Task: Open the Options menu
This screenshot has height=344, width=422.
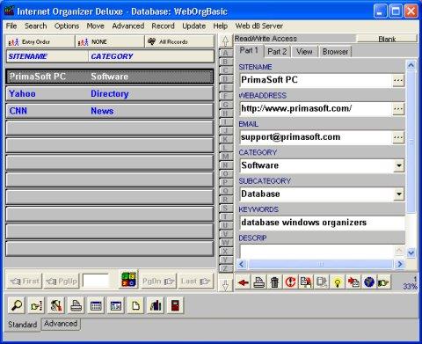Action: click(x=67, y=26)
